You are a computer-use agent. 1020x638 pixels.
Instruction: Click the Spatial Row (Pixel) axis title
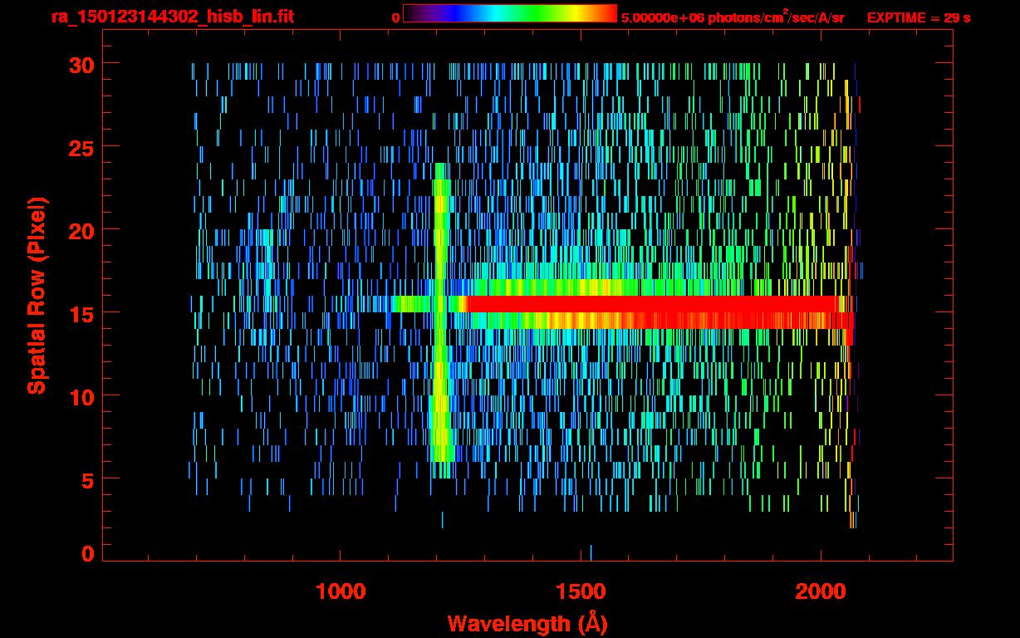37,295
